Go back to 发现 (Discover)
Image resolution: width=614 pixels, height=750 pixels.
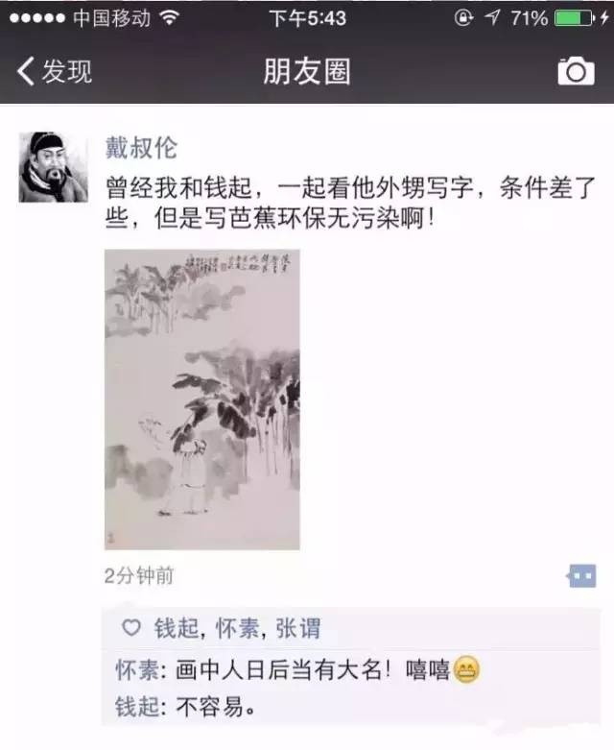(54, 71)
